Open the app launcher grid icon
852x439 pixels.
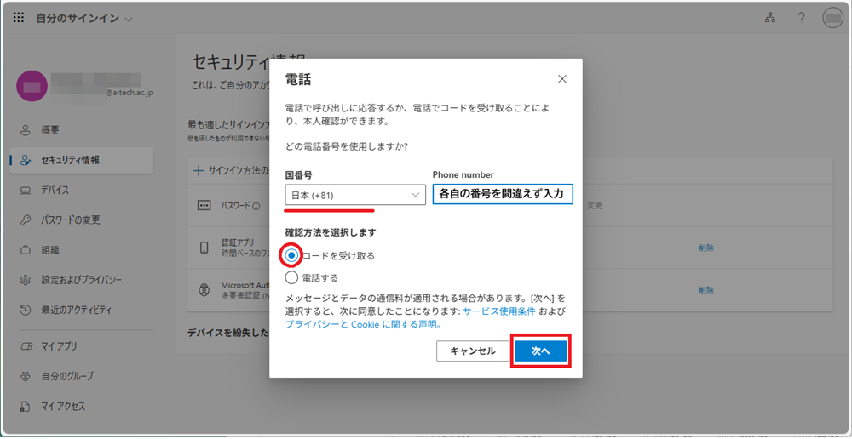point(19,18)
